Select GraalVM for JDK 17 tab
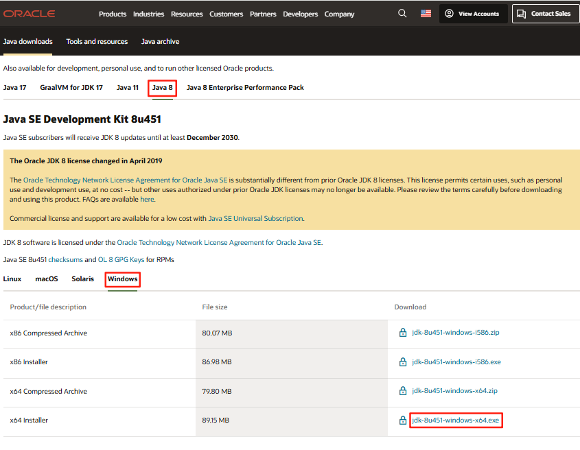The width and height of the screenshot is (580, 450). (71, 88)
